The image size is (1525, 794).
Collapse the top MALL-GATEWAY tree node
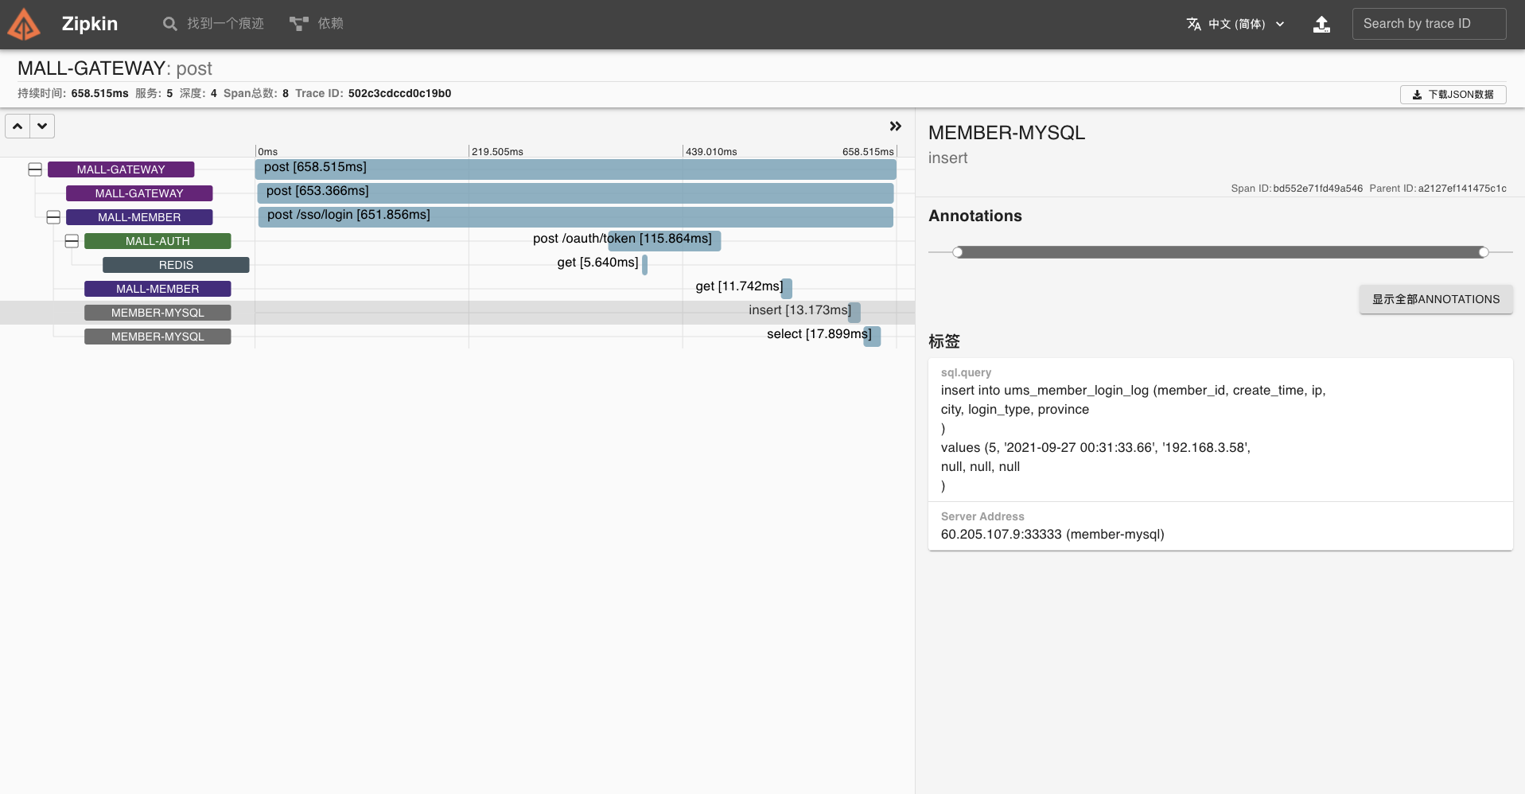click(x=35, y=169)
